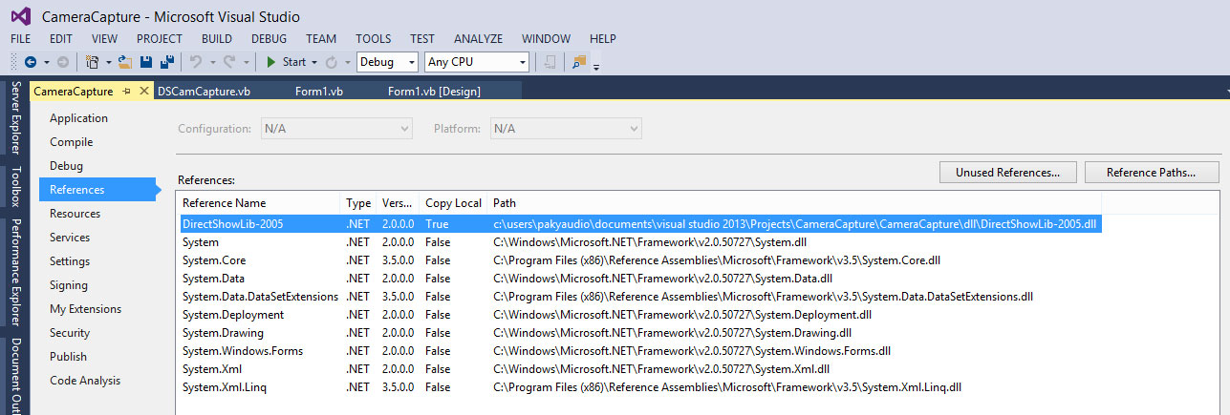Open the FILE menu
This screenshot has height=415, width=1230.
[20, 39]
